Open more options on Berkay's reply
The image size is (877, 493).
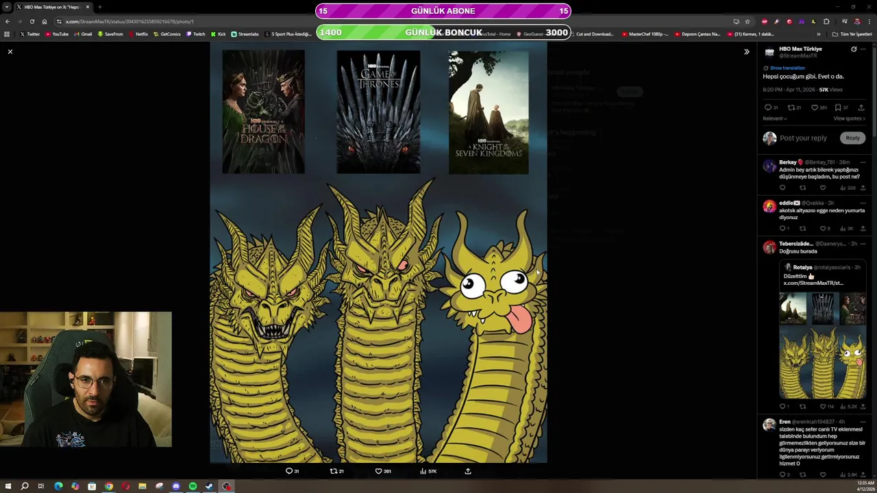coord(863,162)
